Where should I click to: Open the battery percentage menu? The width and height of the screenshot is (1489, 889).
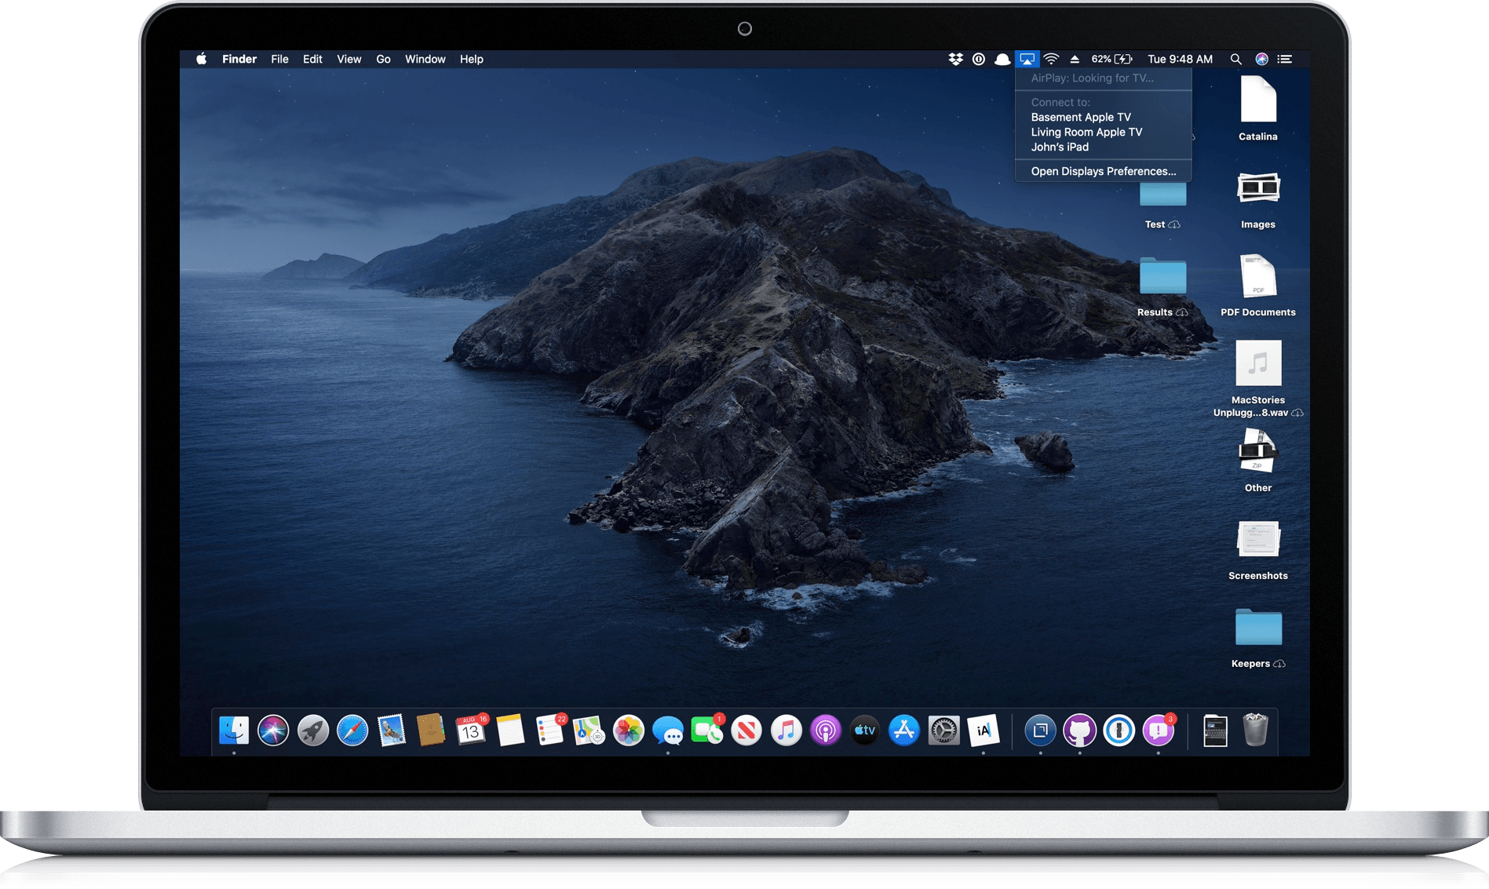1111,59
